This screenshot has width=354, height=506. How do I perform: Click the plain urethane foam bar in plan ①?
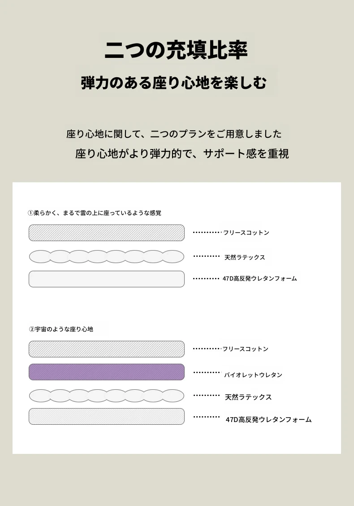click(107, 279)
